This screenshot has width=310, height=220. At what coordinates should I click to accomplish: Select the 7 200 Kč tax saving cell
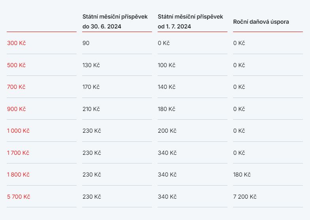[245, 197]
